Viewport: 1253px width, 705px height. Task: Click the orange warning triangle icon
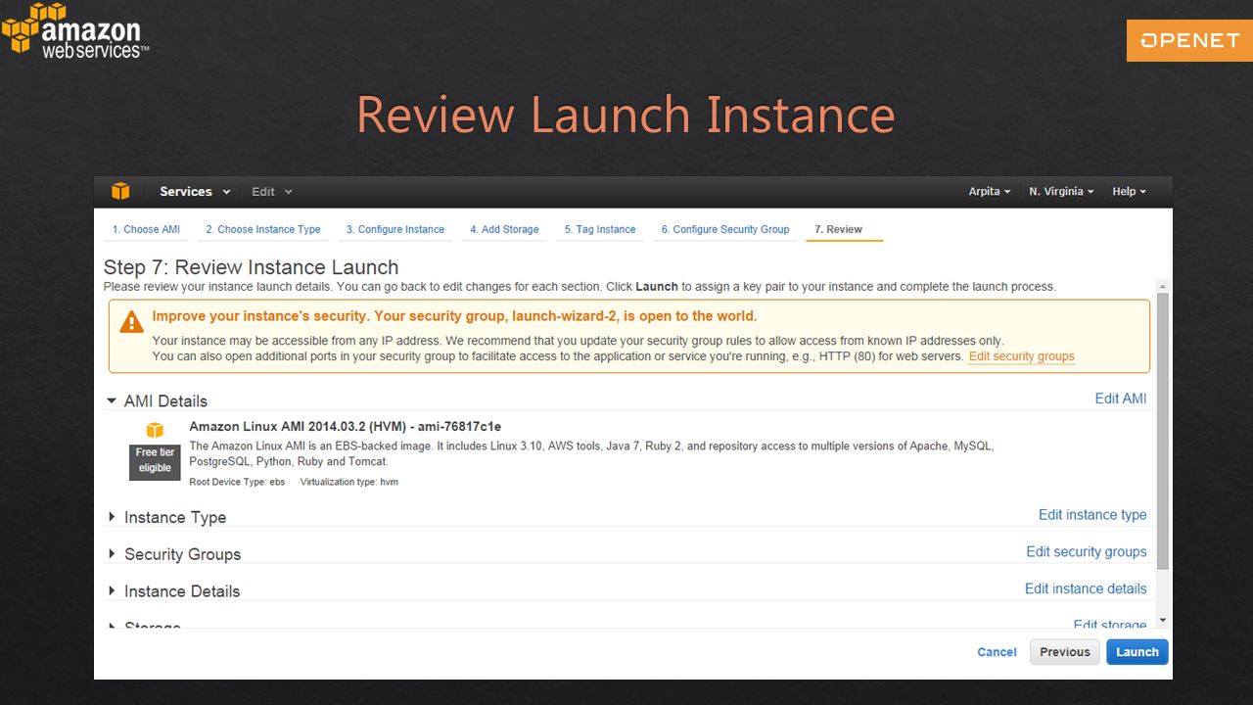[131, 321]
